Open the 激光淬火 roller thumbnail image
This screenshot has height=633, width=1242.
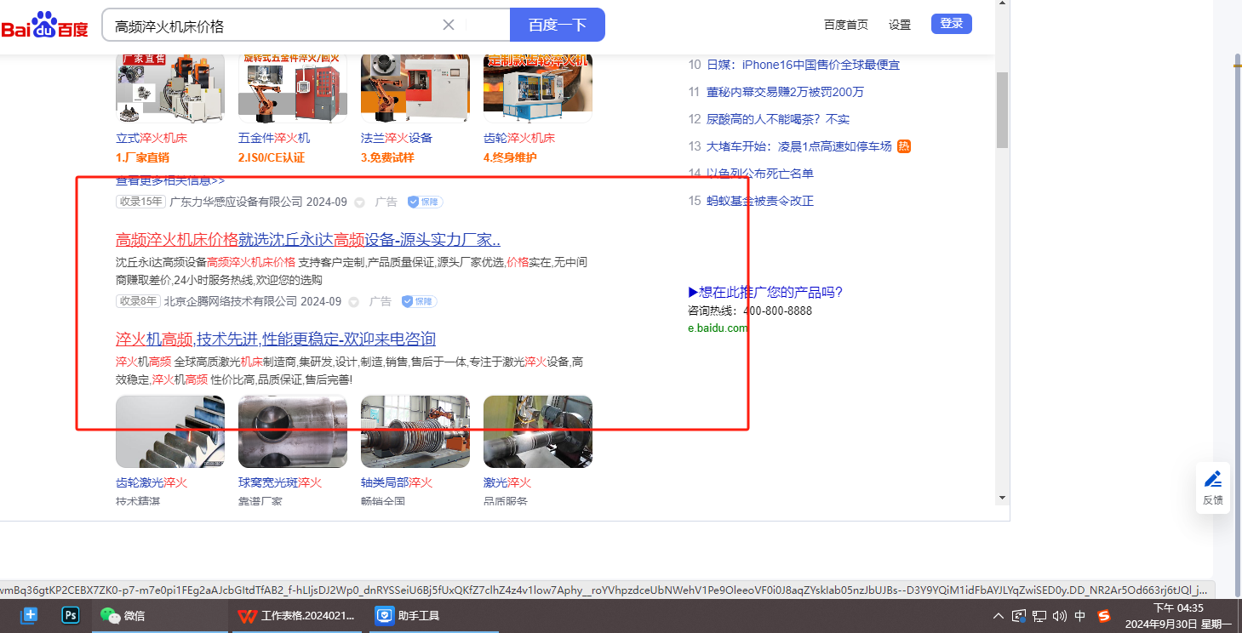point(538,431)
